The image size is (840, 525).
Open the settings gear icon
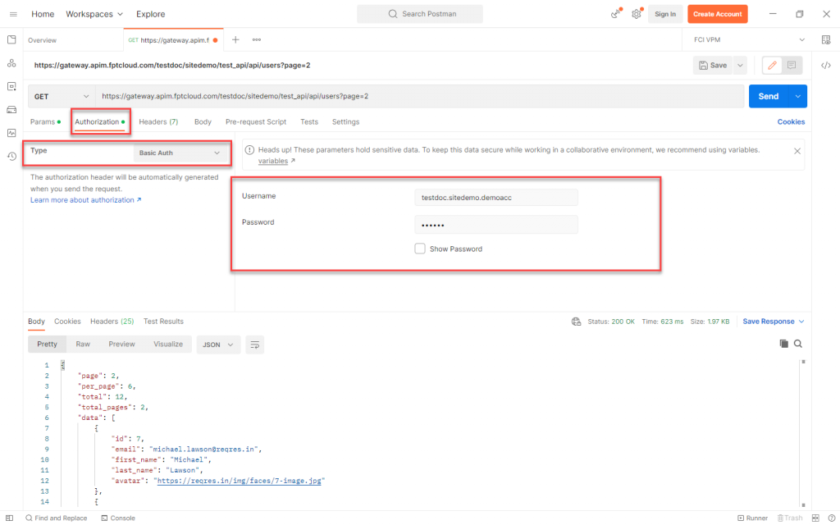click(x=636, y=14)
